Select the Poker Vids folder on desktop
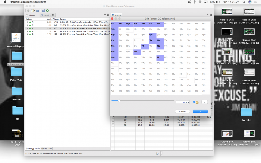 coord(16,72)
